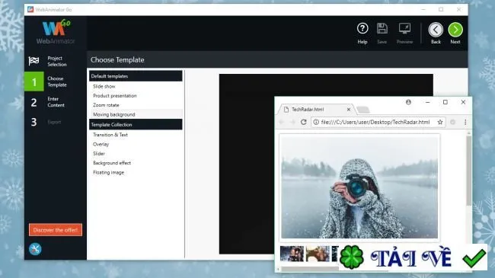View site info icon in address bar

(x=316, y=122)
